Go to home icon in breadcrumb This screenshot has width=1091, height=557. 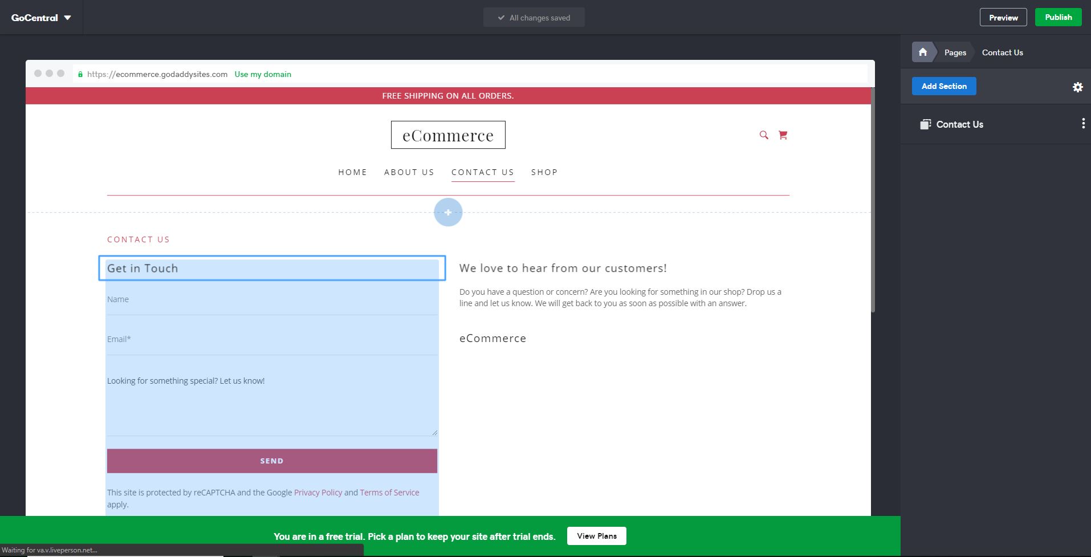coord(923,52)
